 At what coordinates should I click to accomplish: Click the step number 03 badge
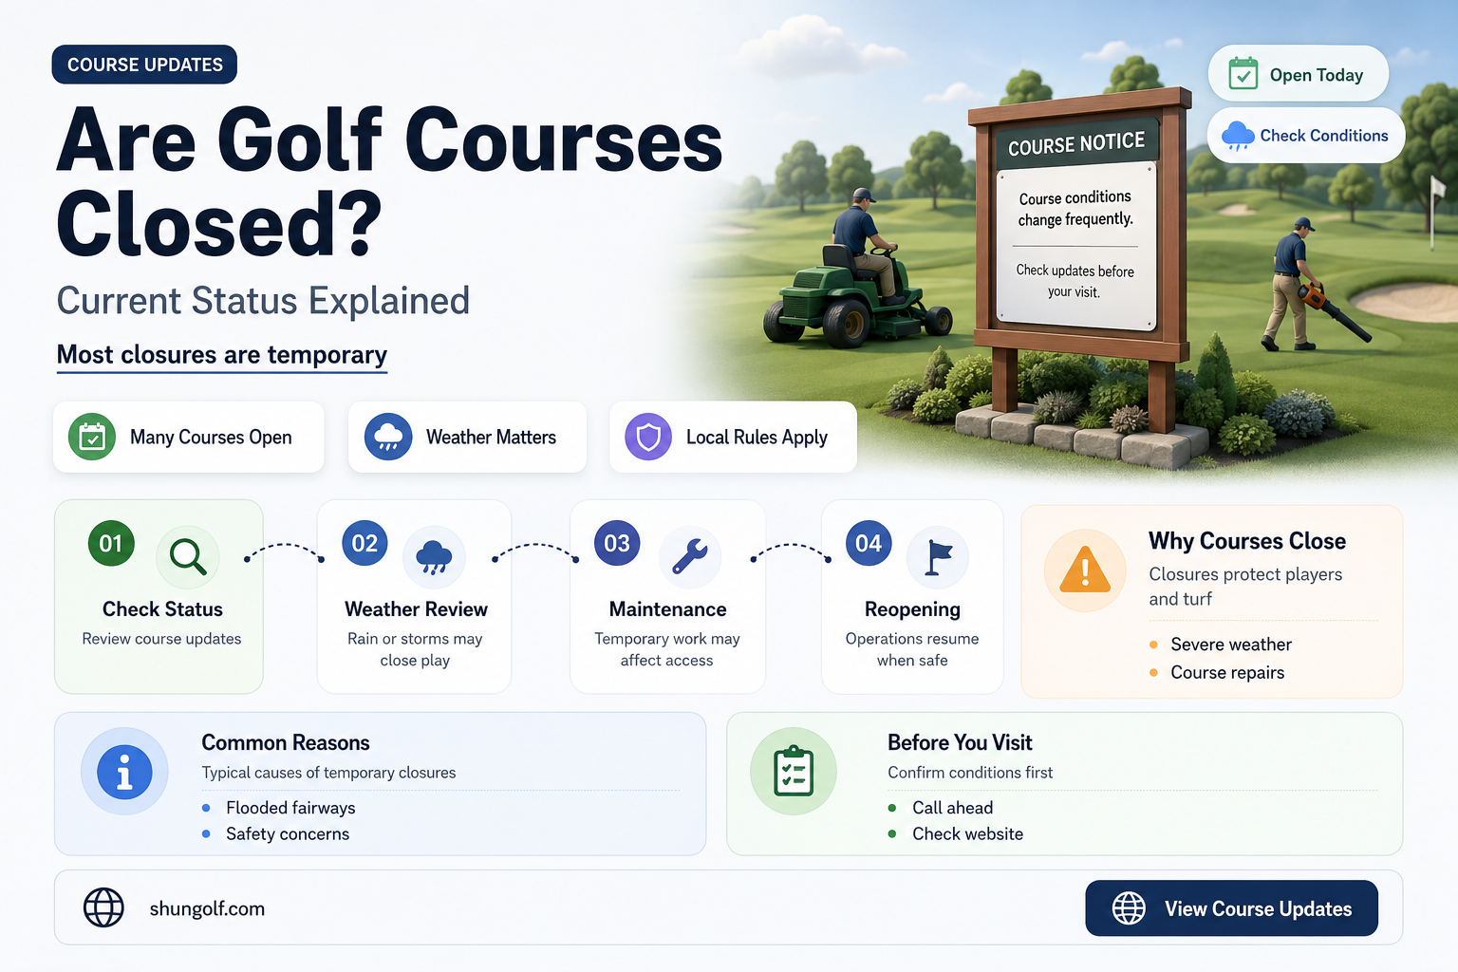pyautogui.click(x=617, y=543)
